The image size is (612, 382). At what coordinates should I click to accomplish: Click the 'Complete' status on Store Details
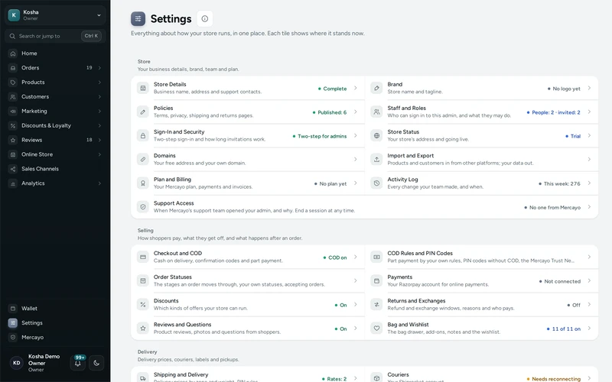click(332, 89)
